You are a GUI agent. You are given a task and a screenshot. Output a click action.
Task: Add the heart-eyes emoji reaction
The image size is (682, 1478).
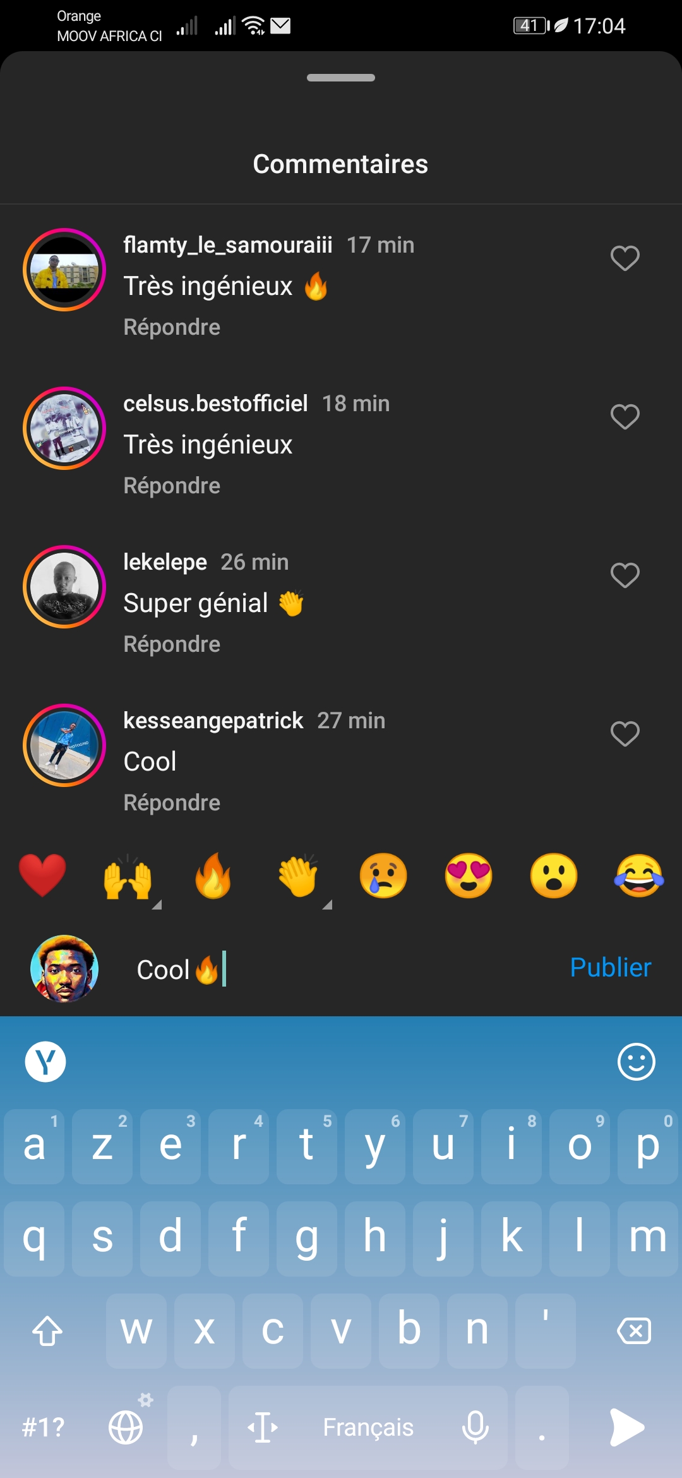[x=469, y=876]
